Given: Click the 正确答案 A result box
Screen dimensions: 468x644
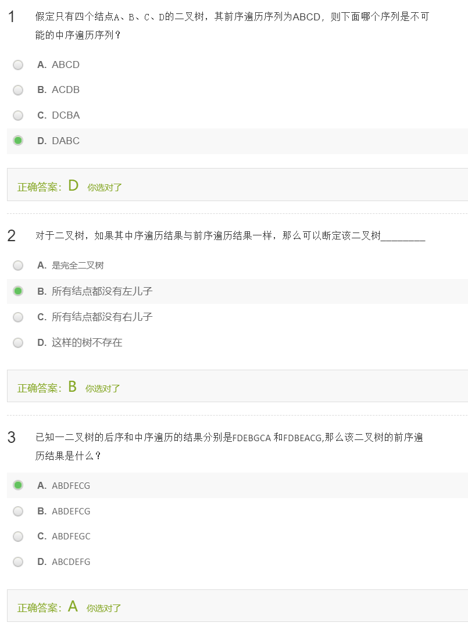Looking at the screenshot, I should click(x=238, y=606).
